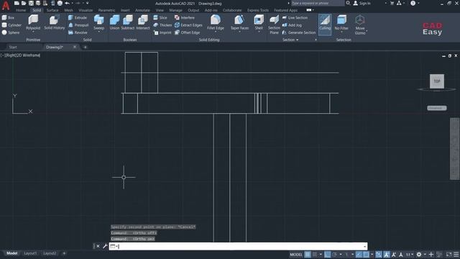Open workspace switching gear icon
The width and height of the screenshot is (460, 259).
click(x=419, y=255)
